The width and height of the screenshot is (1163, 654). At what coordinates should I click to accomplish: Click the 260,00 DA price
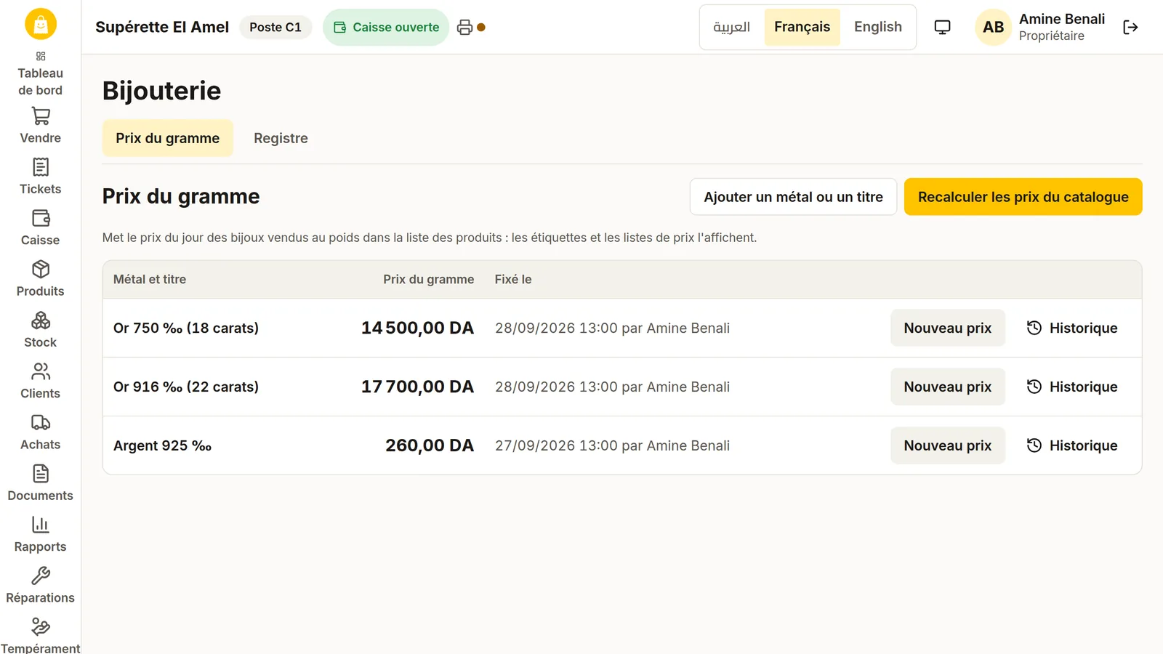tap(430, 445)
